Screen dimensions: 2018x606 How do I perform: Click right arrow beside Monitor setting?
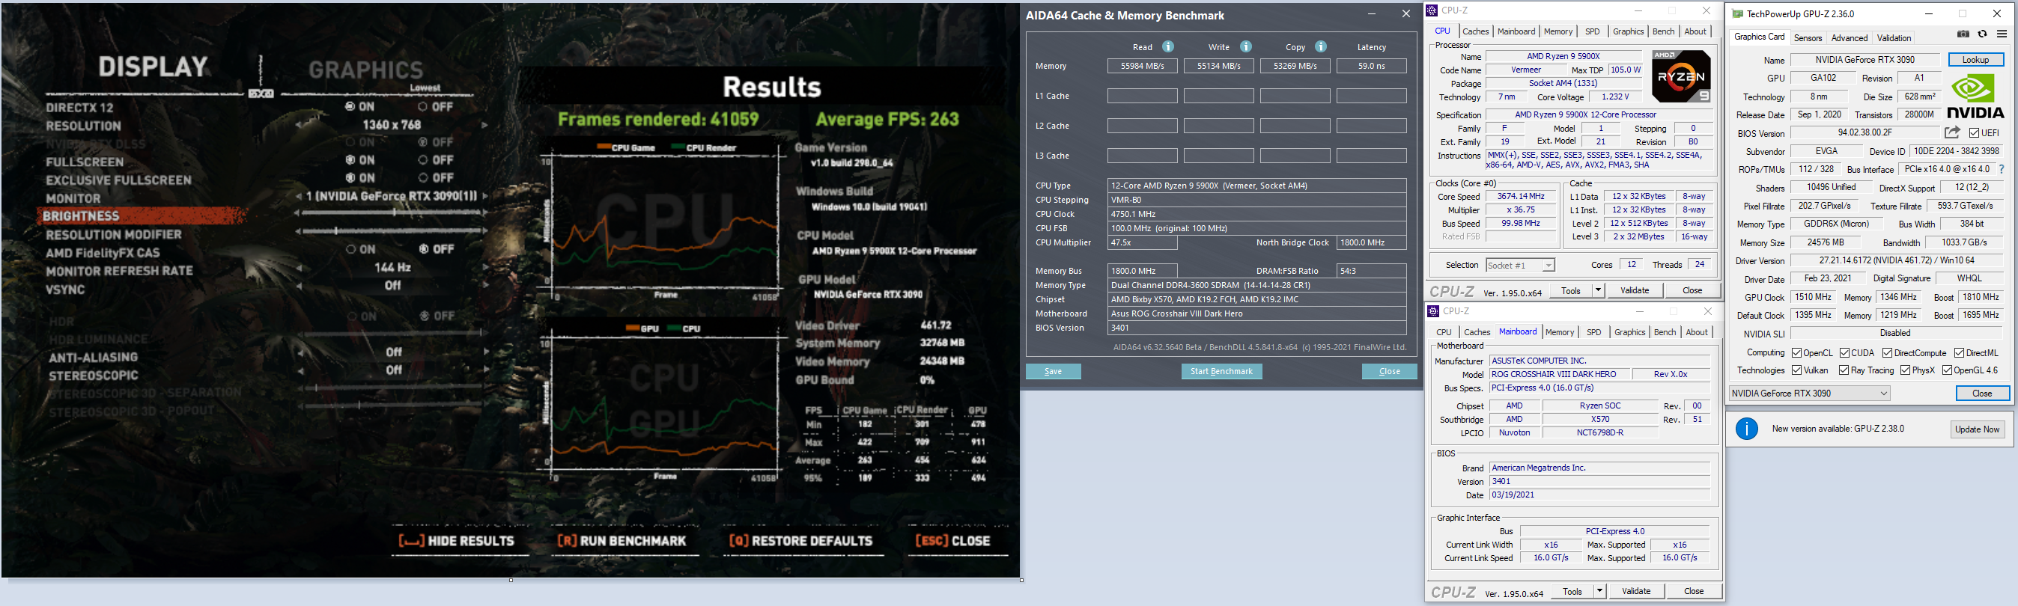click(485, 197)
